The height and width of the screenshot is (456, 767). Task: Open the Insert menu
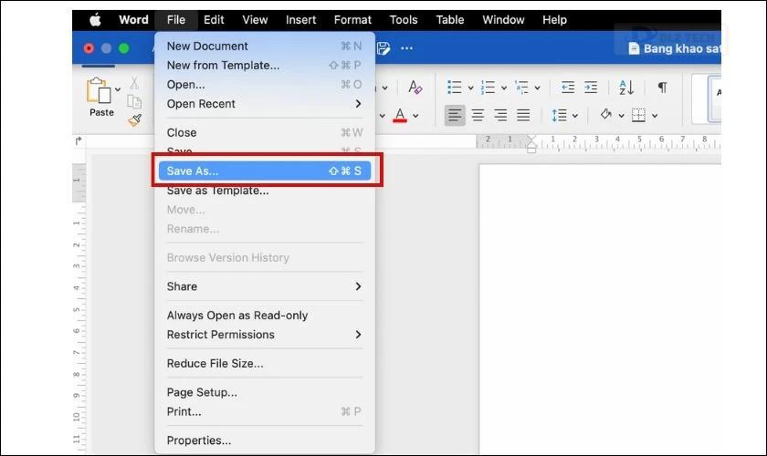(x=300, y=20)
